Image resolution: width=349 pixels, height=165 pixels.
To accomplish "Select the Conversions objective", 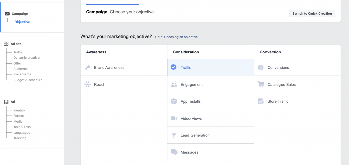I will 297,67.
